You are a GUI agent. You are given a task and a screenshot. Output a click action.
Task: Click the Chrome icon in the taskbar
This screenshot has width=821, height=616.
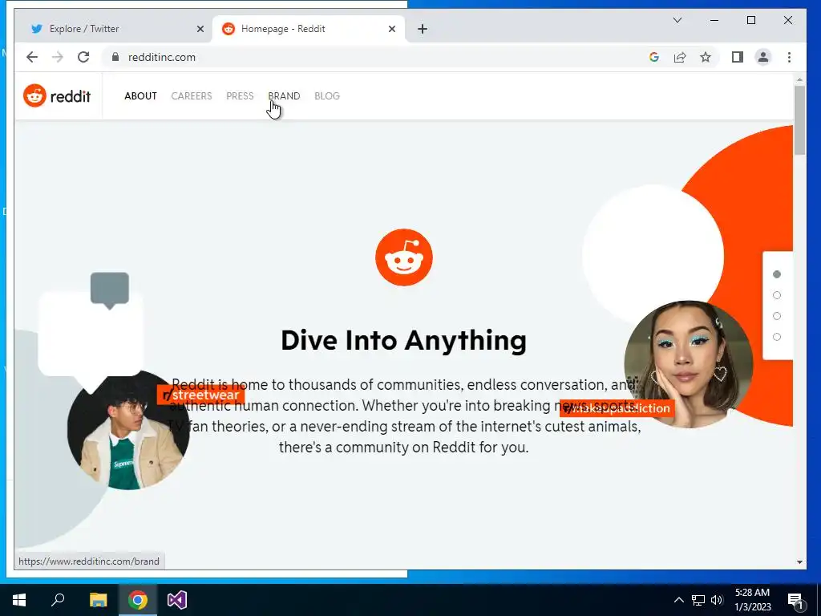pyautogui.click(x=138, y=600)
